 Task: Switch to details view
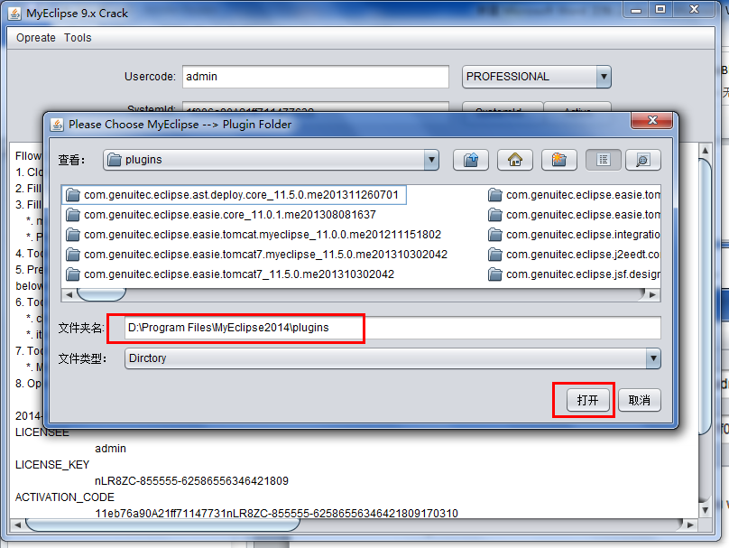pos(643,160)
